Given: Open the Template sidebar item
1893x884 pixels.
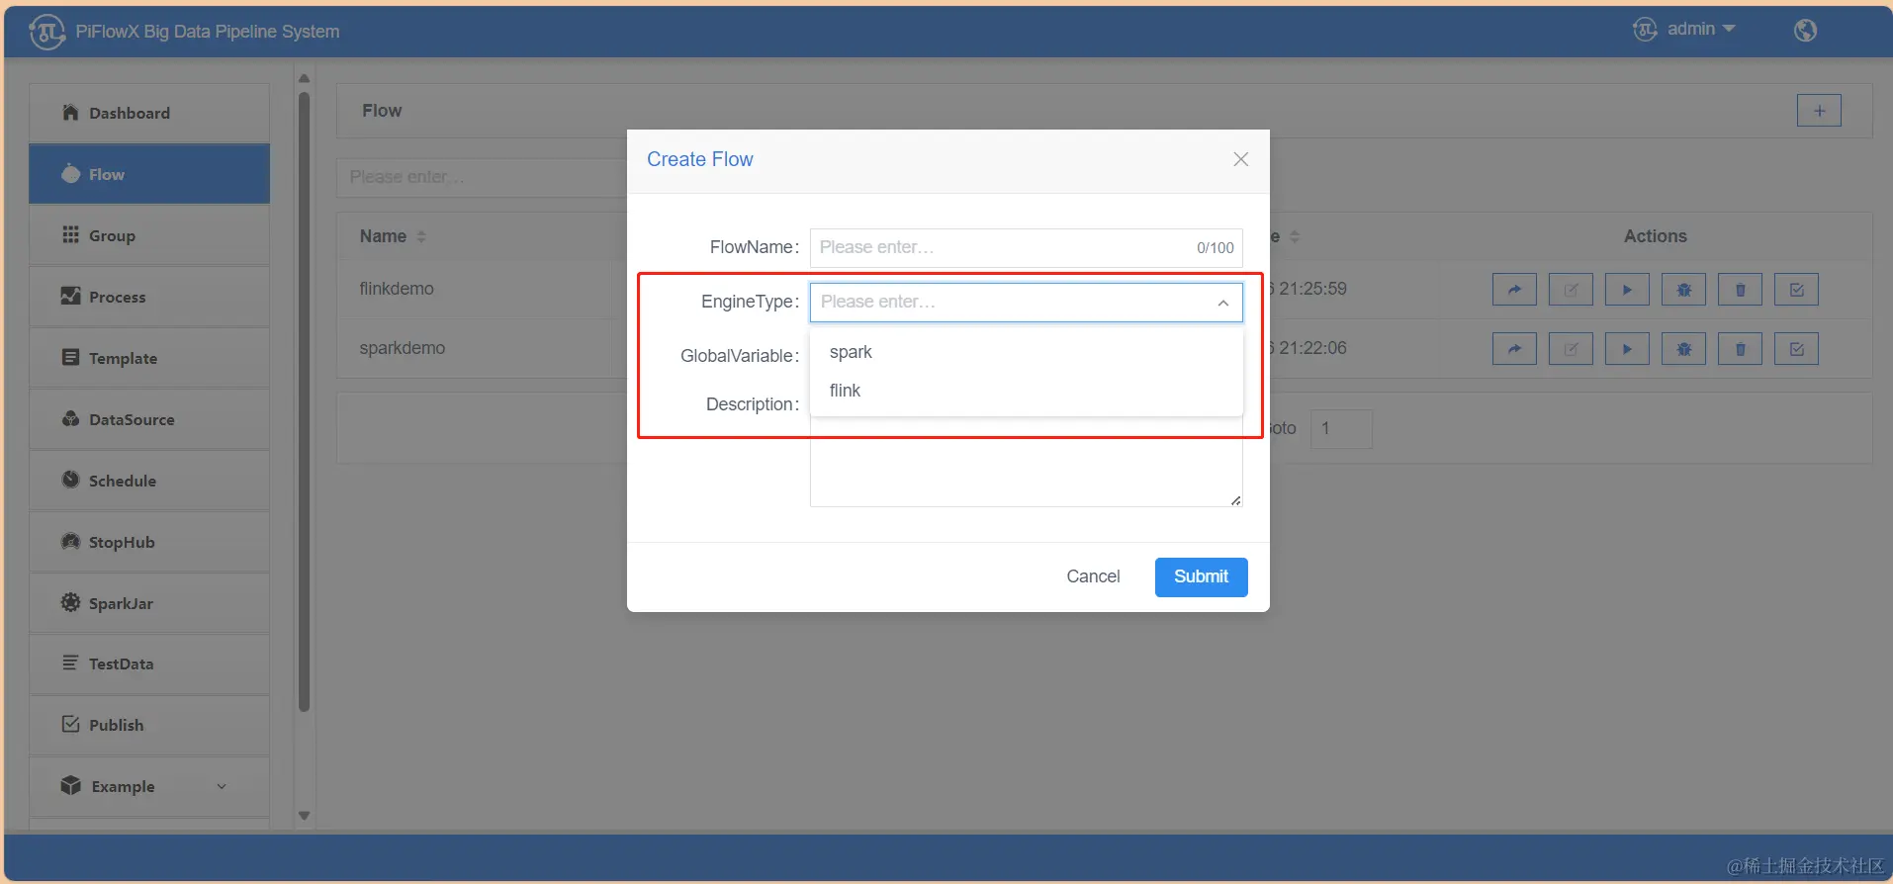Looking at the screenshot, I should click(149, 358).
